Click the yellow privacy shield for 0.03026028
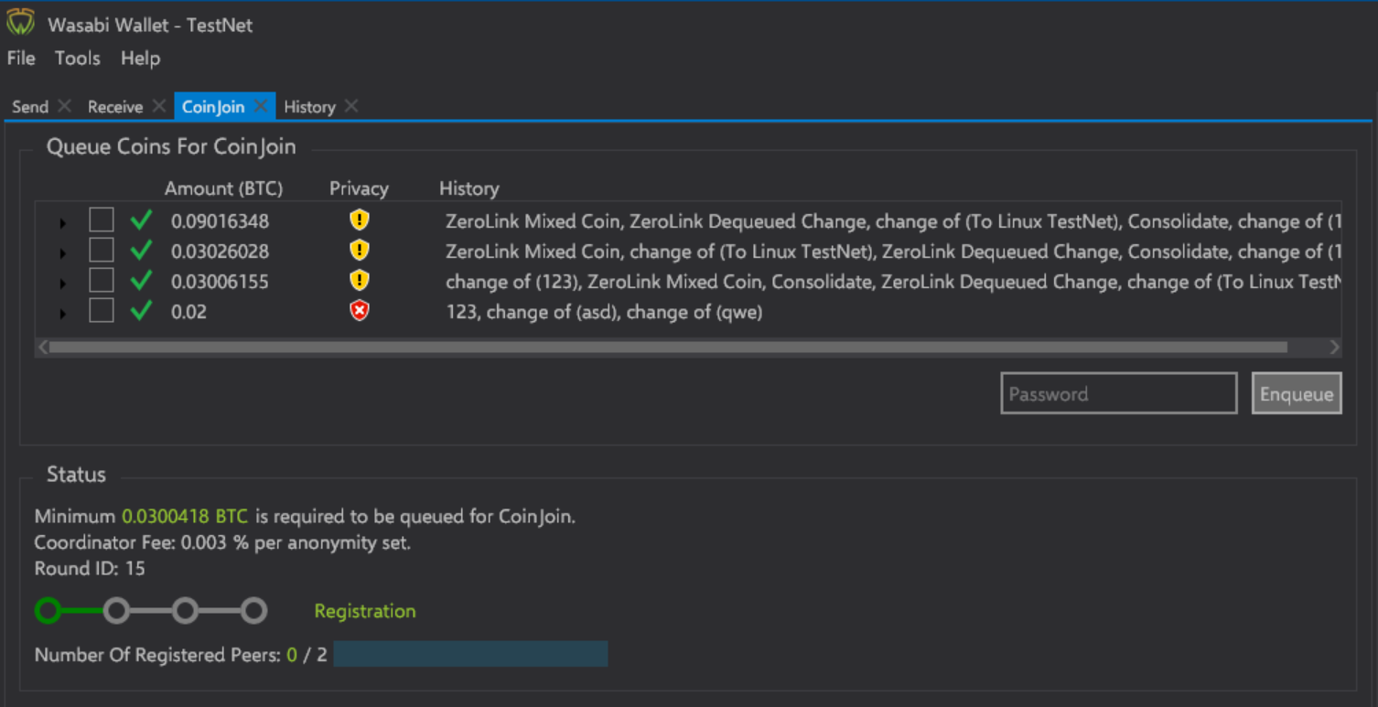 (x=360, y=251)
